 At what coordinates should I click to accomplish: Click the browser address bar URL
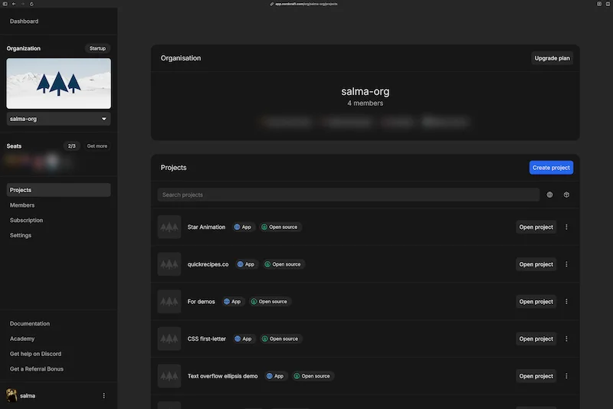click(x=306, y=4)
